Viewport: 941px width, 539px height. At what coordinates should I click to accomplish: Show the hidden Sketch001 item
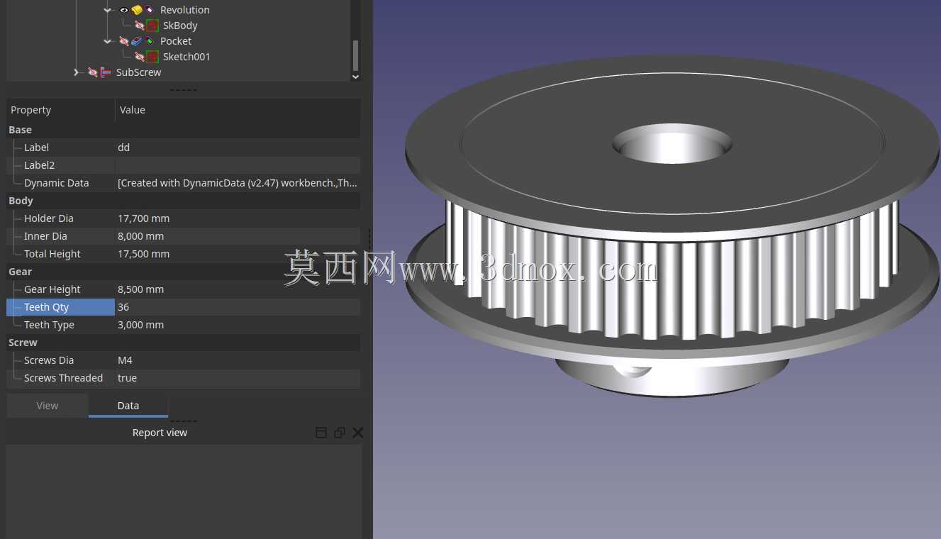[140, 57]
